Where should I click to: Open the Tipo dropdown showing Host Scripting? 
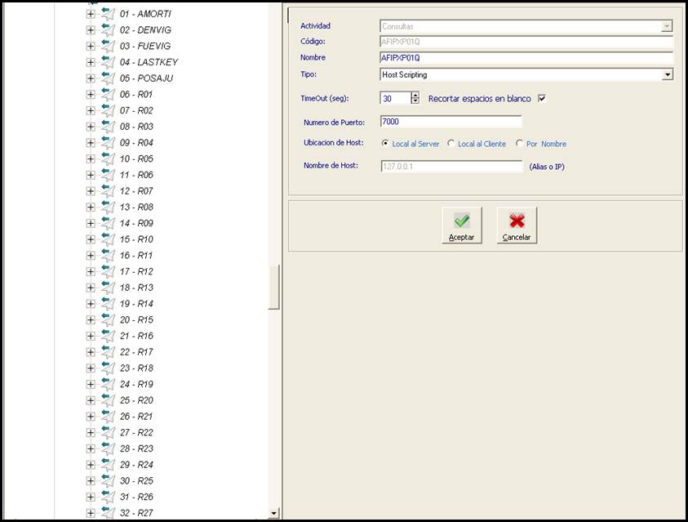pyautogui.click(x=667, y=75)
